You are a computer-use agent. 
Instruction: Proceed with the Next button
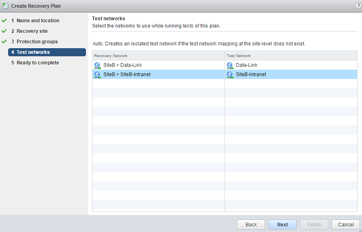[x=282, y=224]
